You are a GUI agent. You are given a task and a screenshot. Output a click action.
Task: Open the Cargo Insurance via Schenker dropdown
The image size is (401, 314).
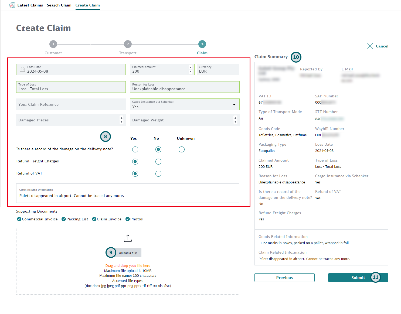point(234,104)
